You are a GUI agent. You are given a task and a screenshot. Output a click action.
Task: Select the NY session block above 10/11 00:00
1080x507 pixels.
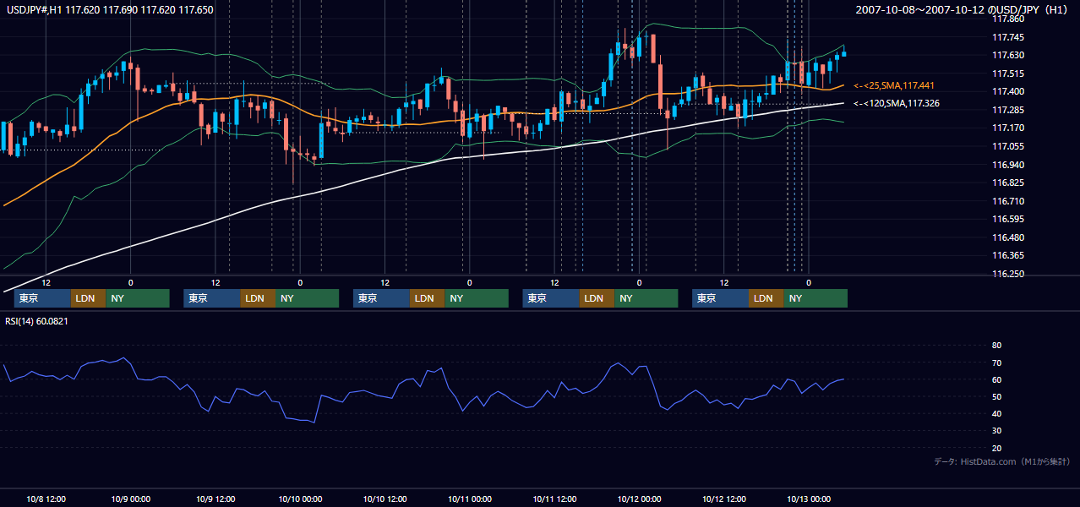(x=477, y=298)
